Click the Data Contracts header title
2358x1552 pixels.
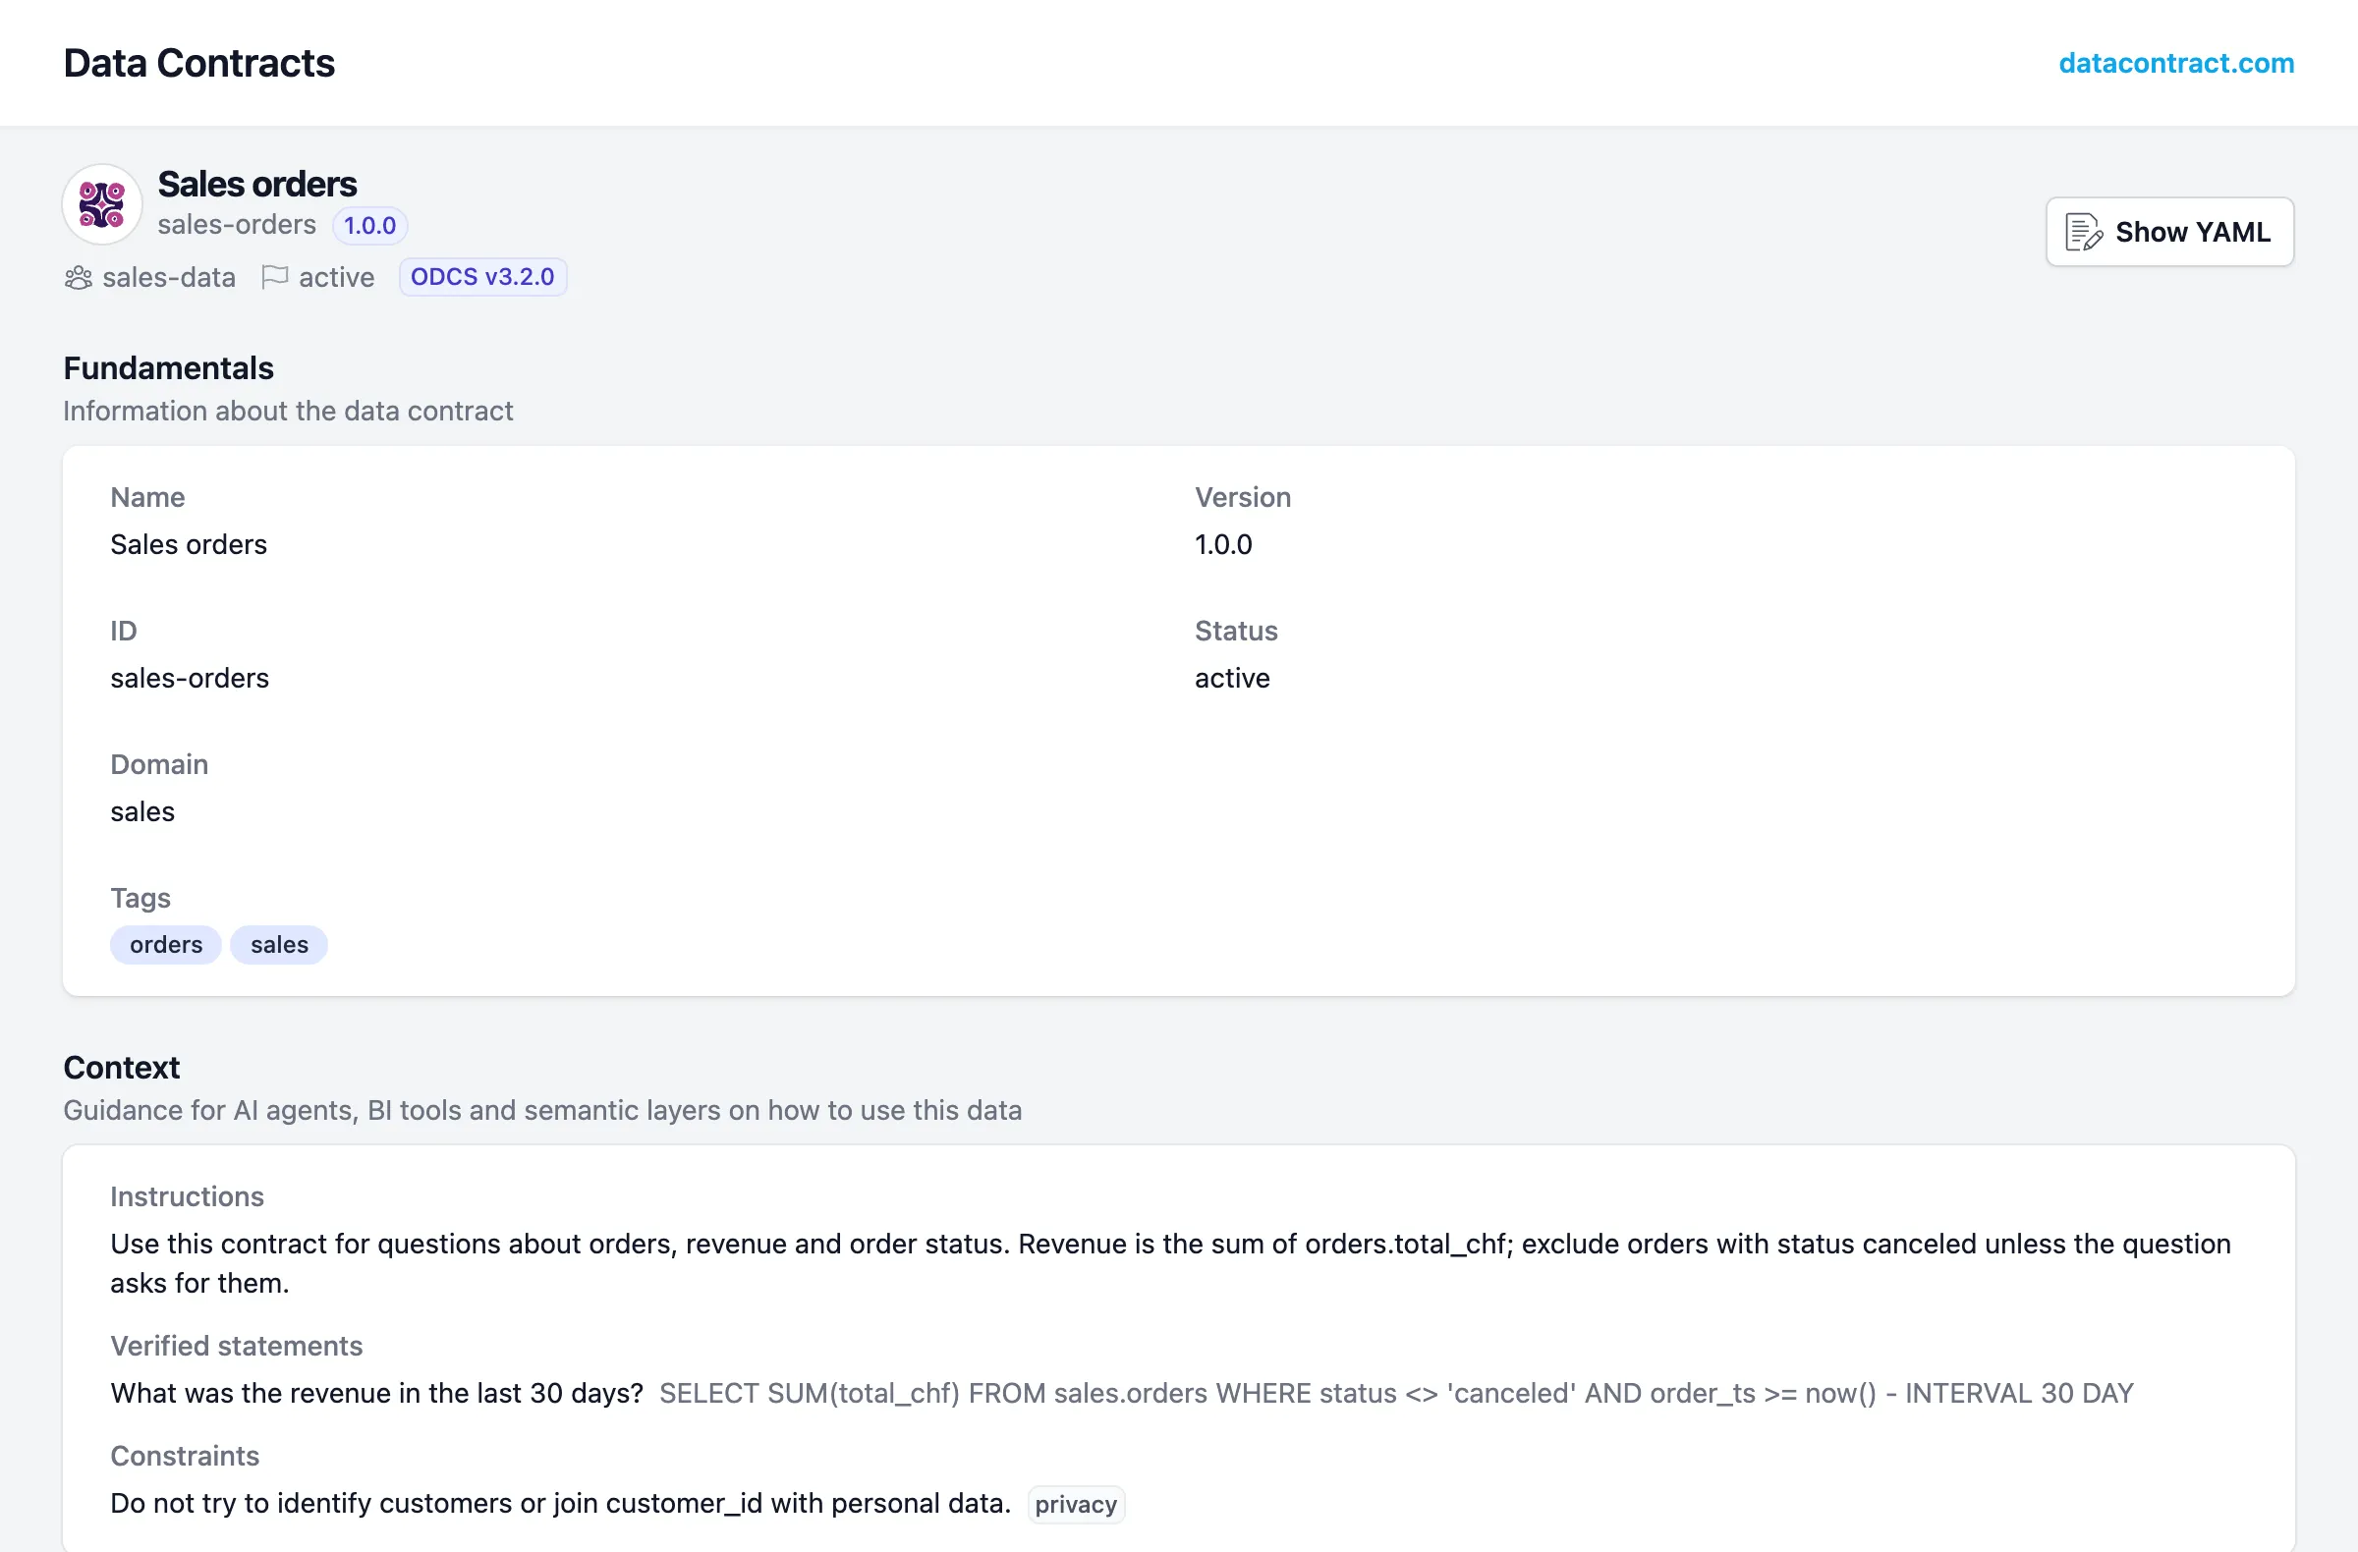(199, 64)
